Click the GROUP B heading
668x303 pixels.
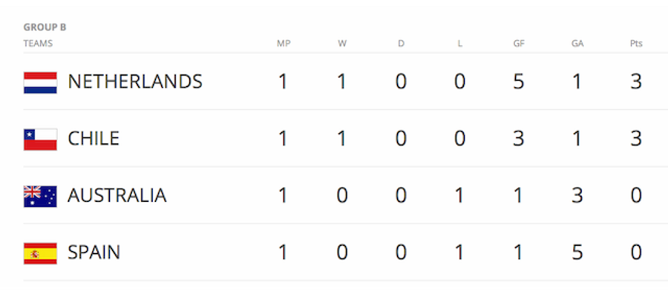click(x=45, y=27)
